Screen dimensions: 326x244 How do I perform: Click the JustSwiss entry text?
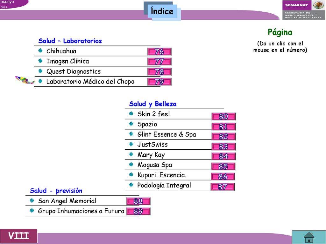click(x=152, y=145)
